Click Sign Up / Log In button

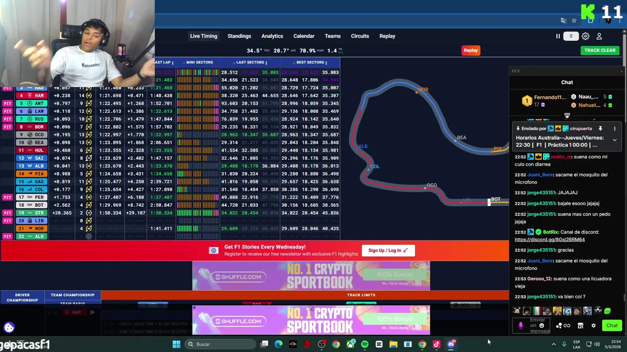pos(388,250)
